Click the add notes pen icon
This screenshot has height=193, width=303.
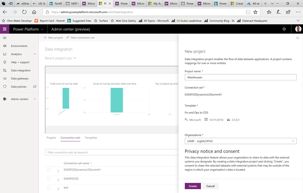278,12
